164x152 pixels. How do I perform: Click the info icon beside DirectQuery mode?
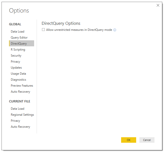115,30
